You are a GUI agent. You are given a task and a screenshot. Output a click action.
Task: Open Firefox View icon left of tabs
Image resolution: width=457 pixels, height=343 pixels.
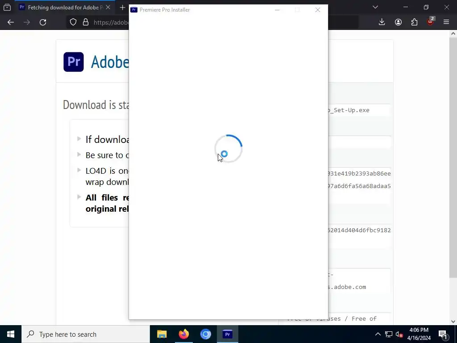[7, 7]
